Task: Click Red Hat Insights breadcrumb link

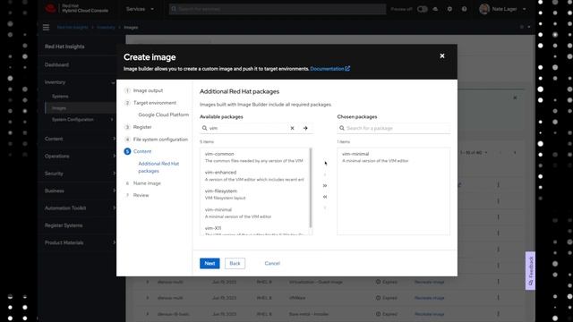Action: tap(73, 28)
